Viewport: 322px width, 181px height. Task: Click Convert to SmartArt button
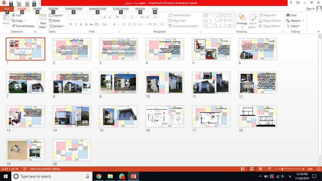pyautogui.click(x=183, y=26)
